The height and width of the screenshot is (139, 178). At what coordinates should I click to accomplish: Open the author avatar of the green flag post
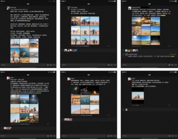click(69, 8)
